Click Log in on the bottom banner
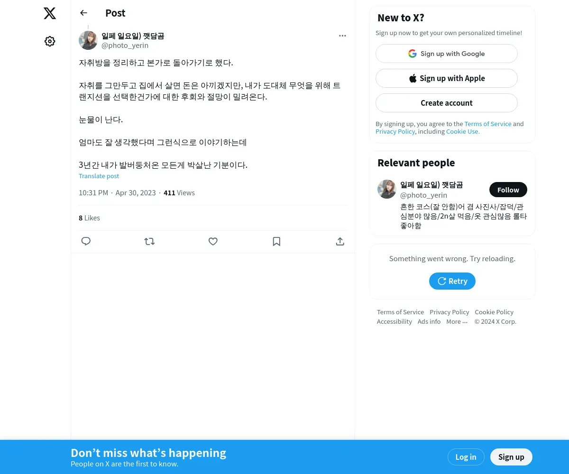 (466, 457)
